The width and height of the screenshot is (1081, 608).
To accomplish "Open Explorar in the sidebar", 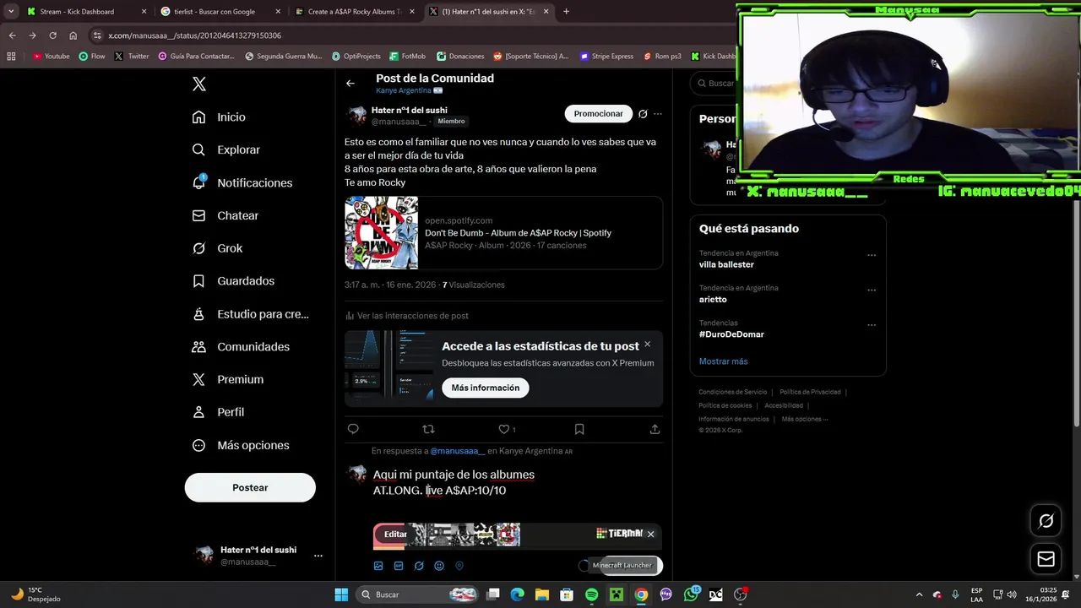I will (x=226, y=149).
